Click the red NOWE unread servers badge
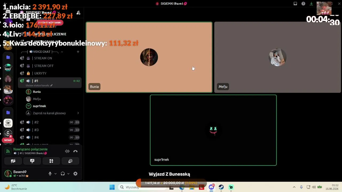Viewport: 342px width, 192px height. 8,140
